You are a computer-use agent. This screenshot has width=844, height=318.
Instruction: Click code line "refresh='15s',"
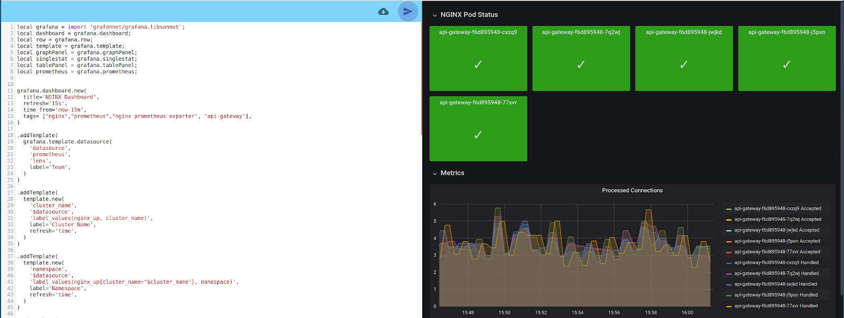tap(45, 103)
